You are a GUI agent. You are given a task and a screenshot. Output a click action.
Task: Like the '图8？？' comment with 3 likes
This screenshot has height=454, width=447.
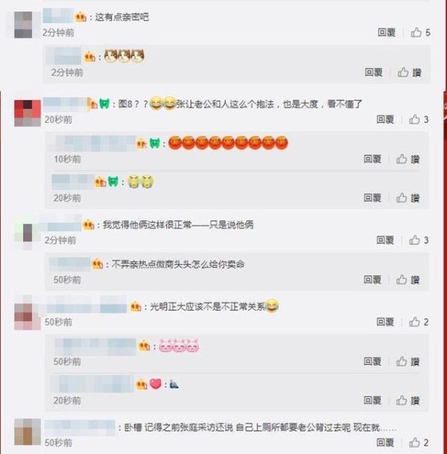[419, 119]
